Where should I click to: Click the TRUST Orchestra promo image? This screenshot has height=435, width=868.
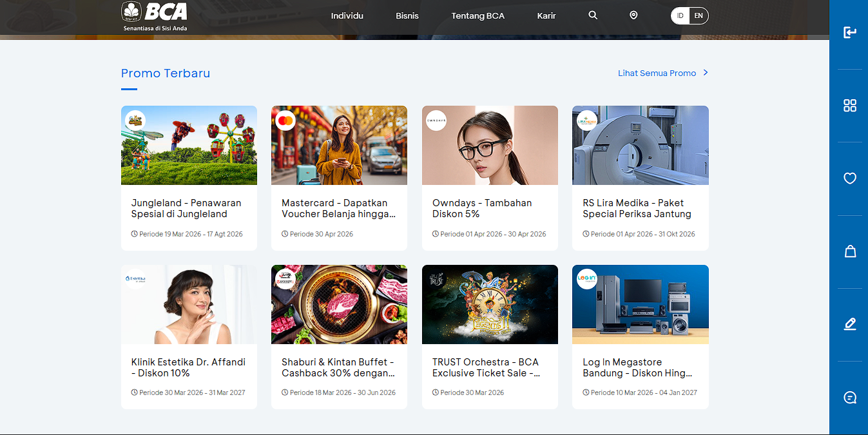coord(490,304)
